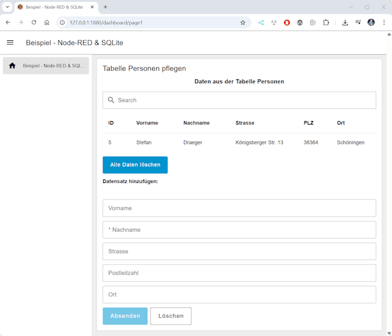Viewport: 392px width, 336px height.
Task: Click the header title Beispiel - Node-RED & SQLite
Action: 75,43
